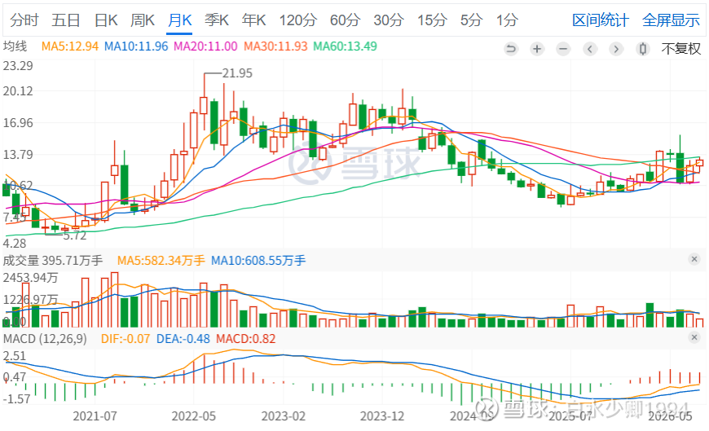Click the 23.29 price axis label
Viewport: 709px width, 431px height.
(18, 66)
